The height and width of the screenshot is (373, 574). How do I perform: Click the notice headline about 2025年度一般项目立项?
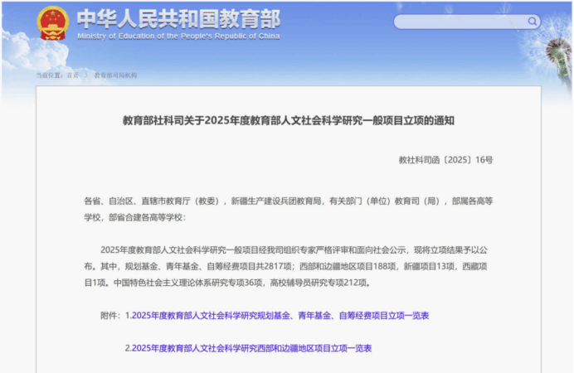(288, 121)
